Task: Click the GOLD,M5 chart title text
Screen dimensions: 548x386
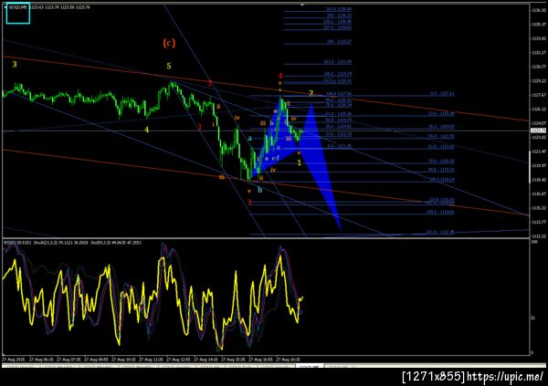Action: coord(18,7)
